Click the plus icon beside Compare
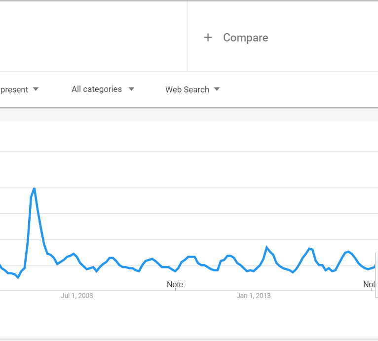Image resolution: width=378 pixels, height=341 pixels. click(208, 38)
